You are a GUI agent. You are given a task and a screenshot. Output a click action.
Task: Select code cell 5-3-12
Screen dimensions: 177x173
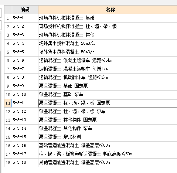point(25,112)
